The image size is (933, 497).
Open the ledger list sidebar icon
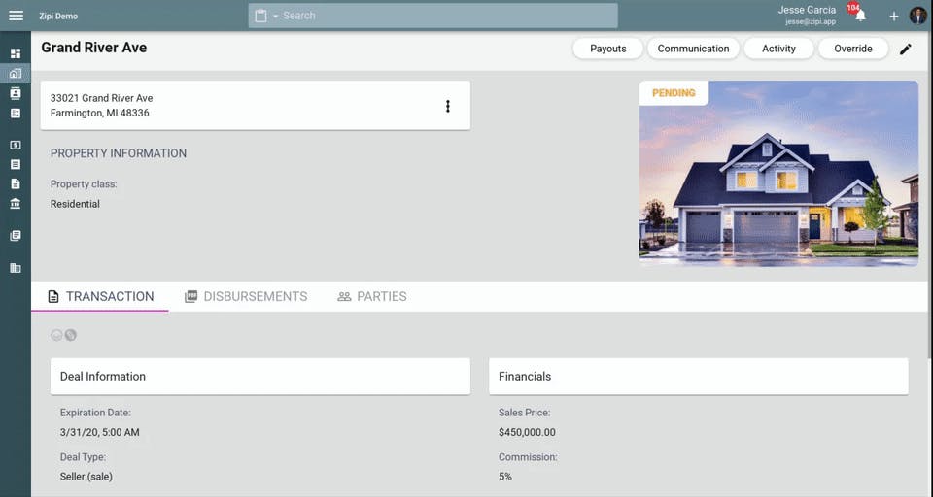click(16, 164)
